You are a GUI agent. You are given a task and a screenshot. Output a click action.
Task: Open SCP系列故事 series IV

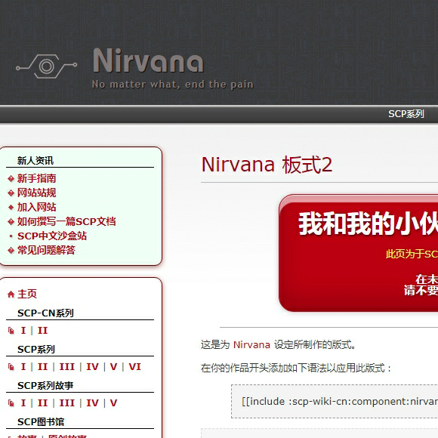pyautogui.click(x=92, y=403)
